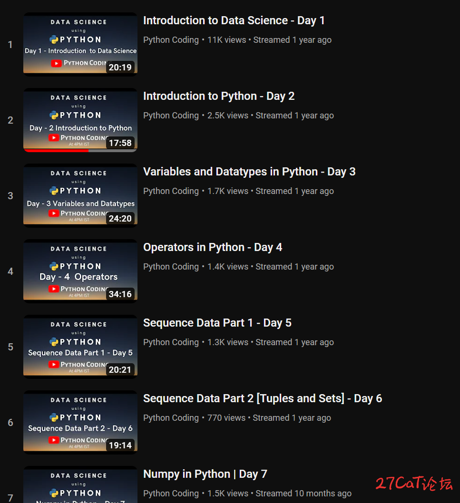Click the 17:58 duration badge on Day 2 thumbnail
The width and height of the screenshot is (460, 503).
point(120,143)
